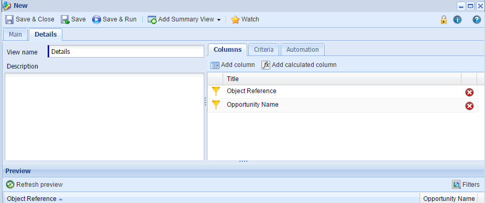This screenshot has width=486, height=203.
Task: Open the blue information icon
Action: point(458,20)
